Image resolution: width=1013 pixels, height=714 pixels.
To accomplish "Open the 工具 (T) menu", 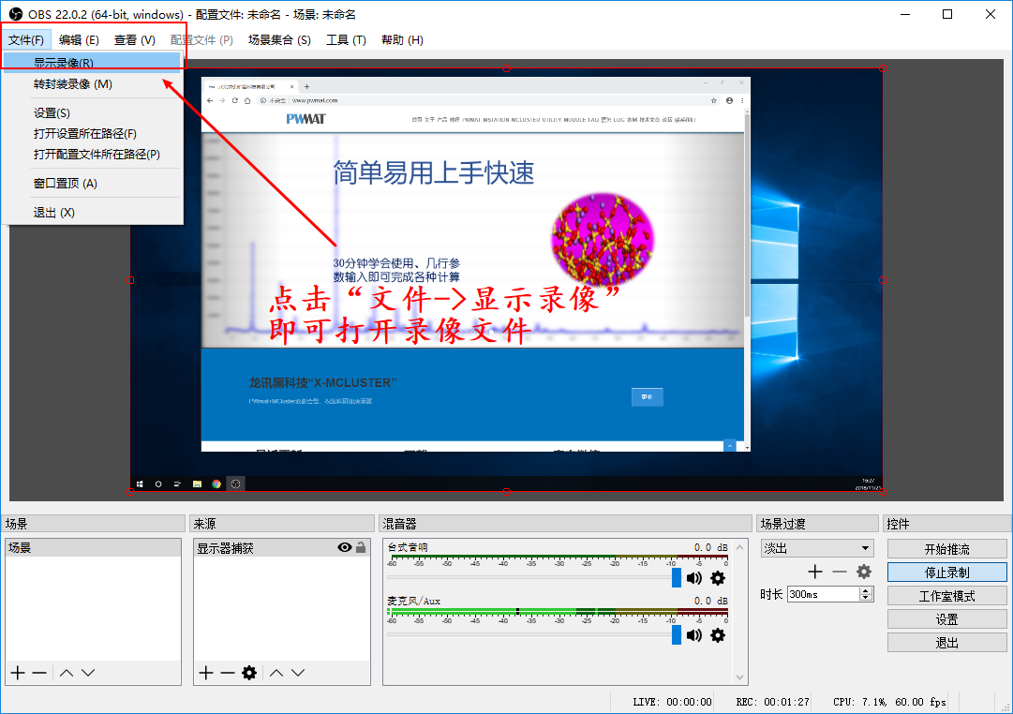I will [x=346, y=40].
